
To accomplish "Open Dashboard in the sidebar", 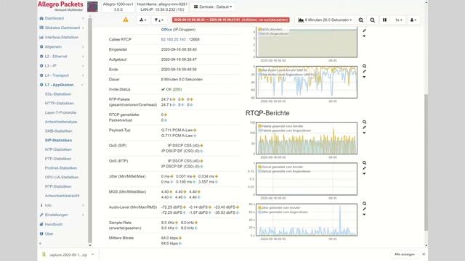I will click(x=54, y=18).
